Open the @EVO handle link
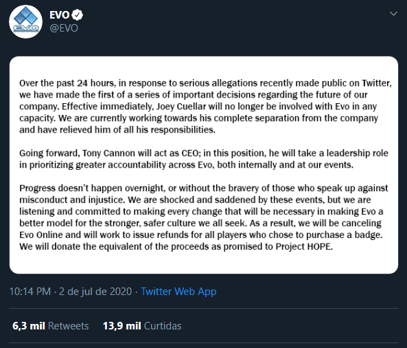 [x=64, y=28]
